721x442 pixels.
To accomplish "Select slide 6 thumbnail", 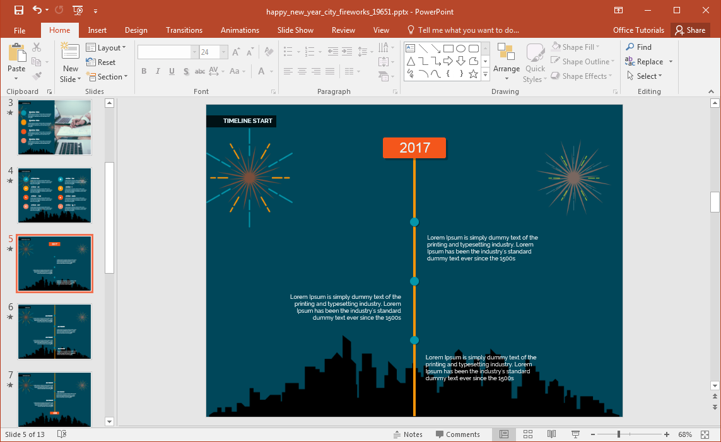I will click(55, 331).
